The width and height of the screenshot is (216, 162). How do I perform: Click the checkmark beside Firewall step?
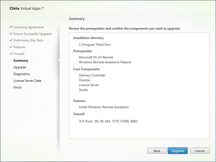coord(11,54)
